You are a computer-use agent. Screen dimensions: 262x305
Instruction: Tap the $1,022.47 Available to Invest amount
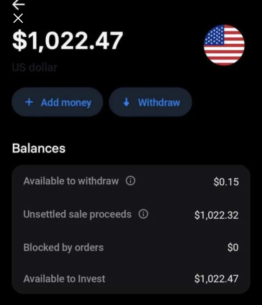coord(217,279)
